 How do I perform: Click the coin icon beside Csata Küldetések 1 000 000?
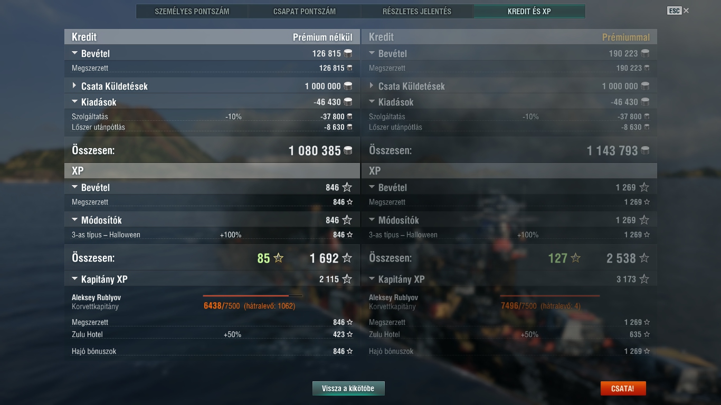pos(348,86)
